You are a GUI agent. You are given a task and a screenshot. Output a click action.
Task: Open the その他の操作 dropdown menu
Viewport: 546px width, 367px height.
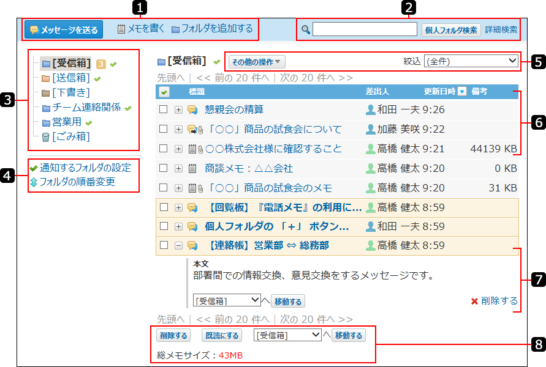click(x=257, y=62)
